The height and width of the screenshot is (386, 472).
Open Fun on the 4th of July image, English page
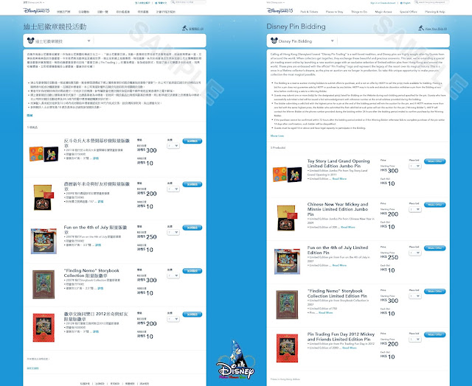tap(287, 262)
